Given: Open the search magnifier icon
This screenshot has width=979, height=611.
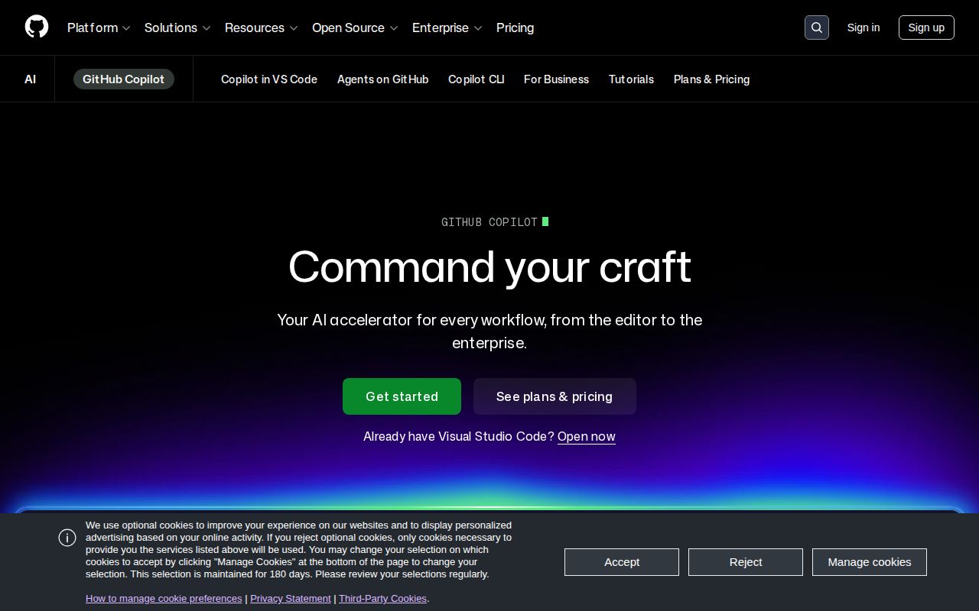Looking at the screenshot, I should 817,27.
